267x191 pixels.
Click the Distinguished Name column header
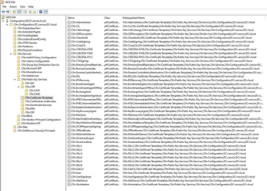pos(133,18)
